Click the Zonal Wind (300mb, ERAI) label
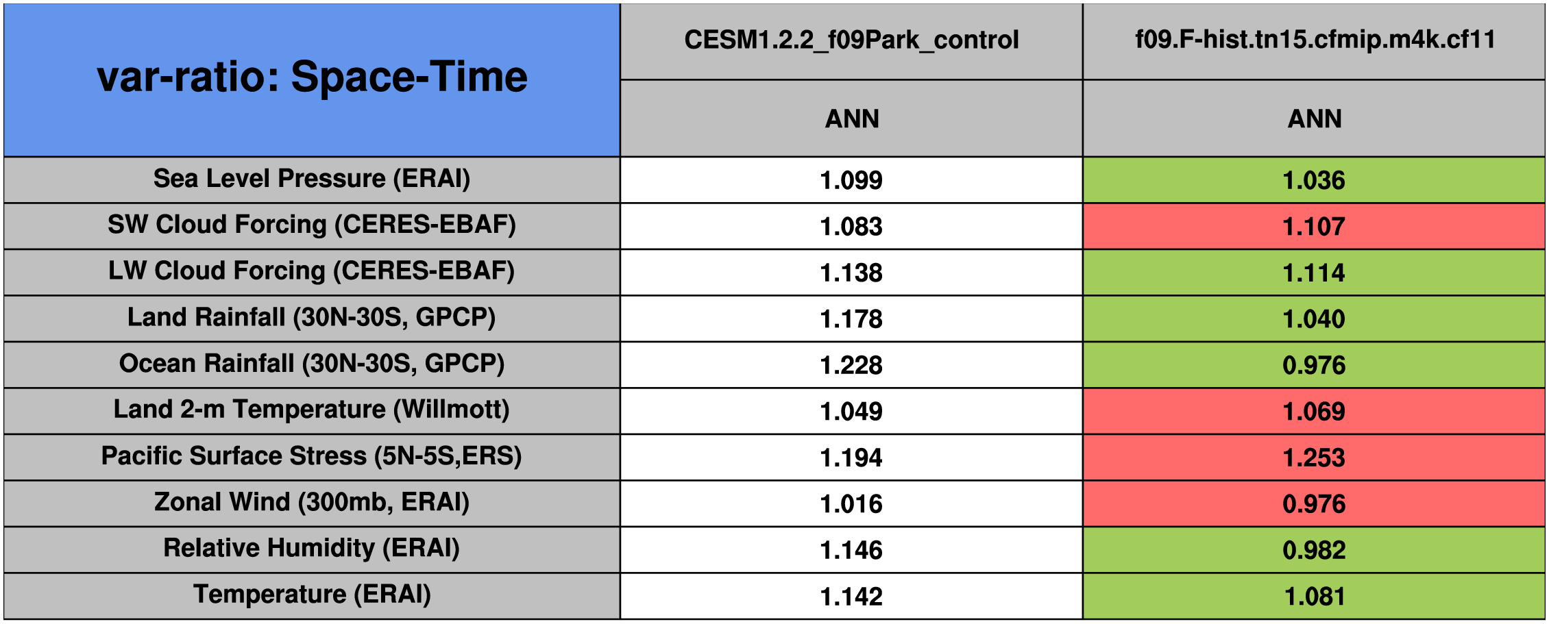The height and width of the screenshot is (624, 1549). [x=312, y=502]
